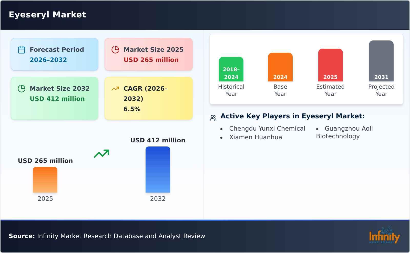Image resolution: width=410 pixels, height=253 pixels.
Task: Toggle the orange 2024 Base Year bar
Action: pyautogui.click(x=280, y=67)
